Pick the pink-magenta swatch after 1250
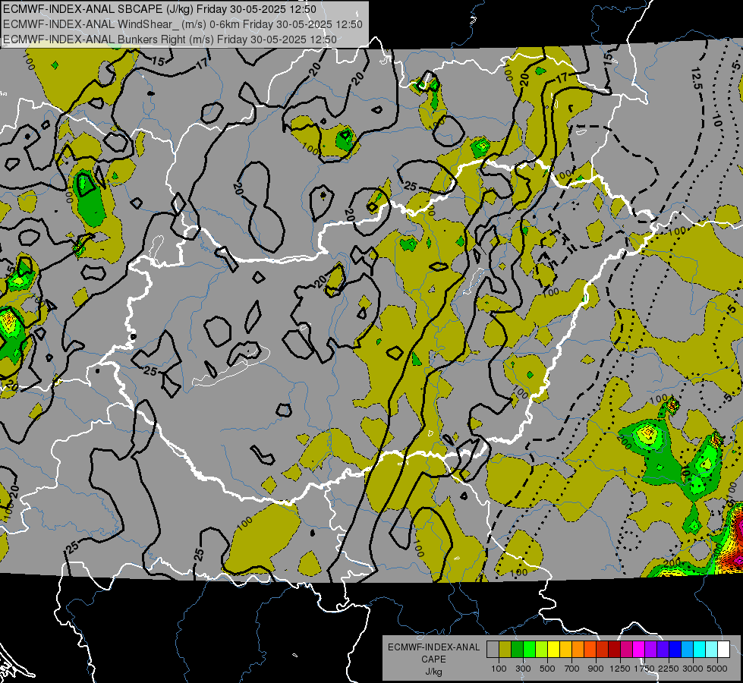 click(x=626, y=650)
